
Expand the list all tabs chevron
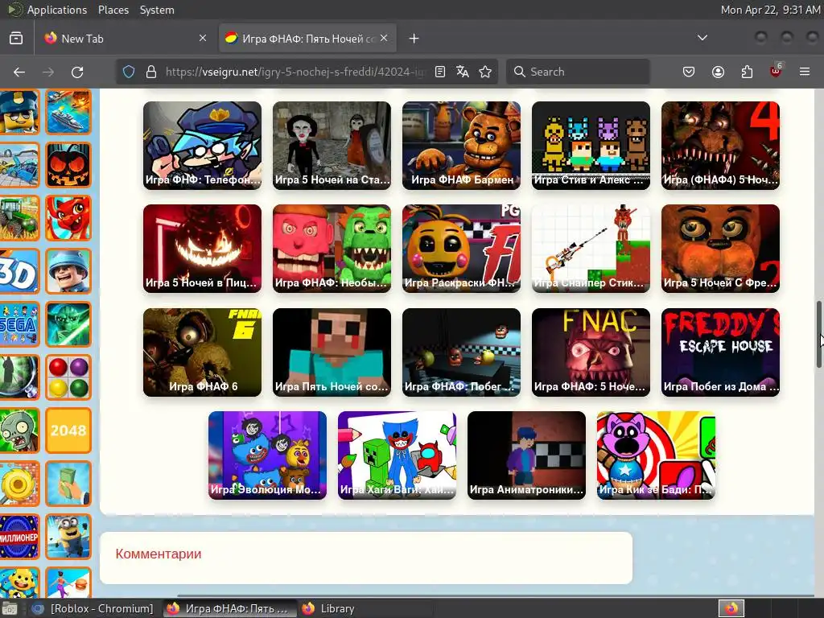click(702, 38)
